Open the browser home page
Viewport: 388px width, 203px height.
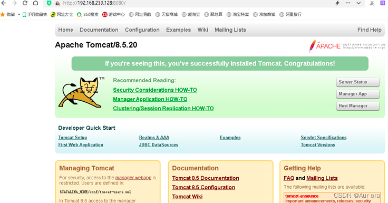(36, 3)
